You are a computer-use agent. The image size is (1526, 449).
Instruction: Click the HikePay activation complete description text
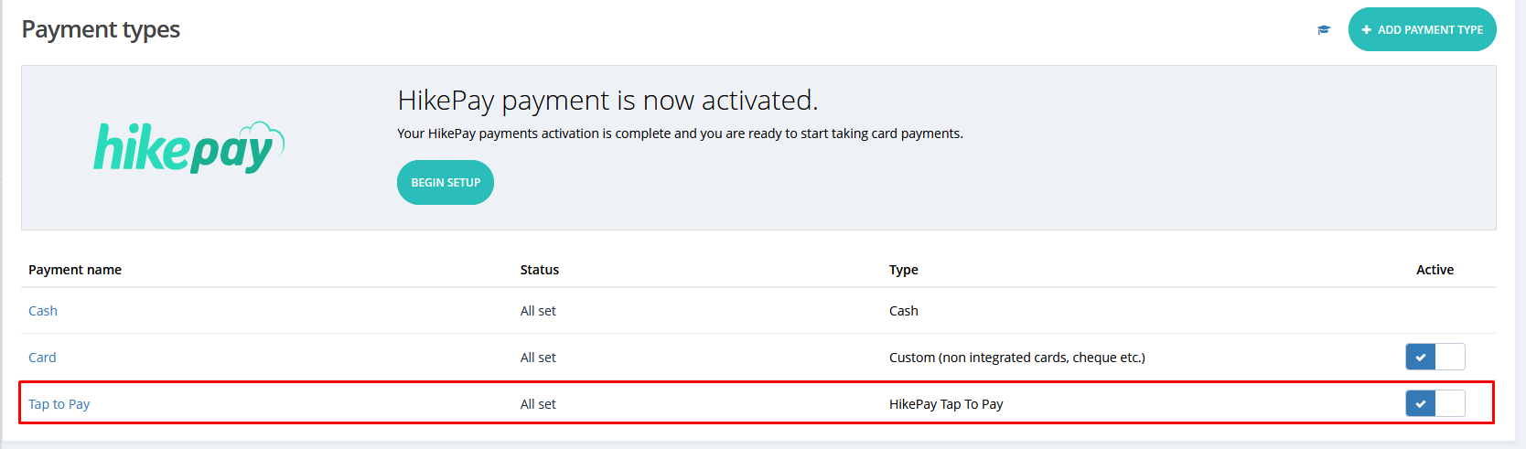click(680, 134)
